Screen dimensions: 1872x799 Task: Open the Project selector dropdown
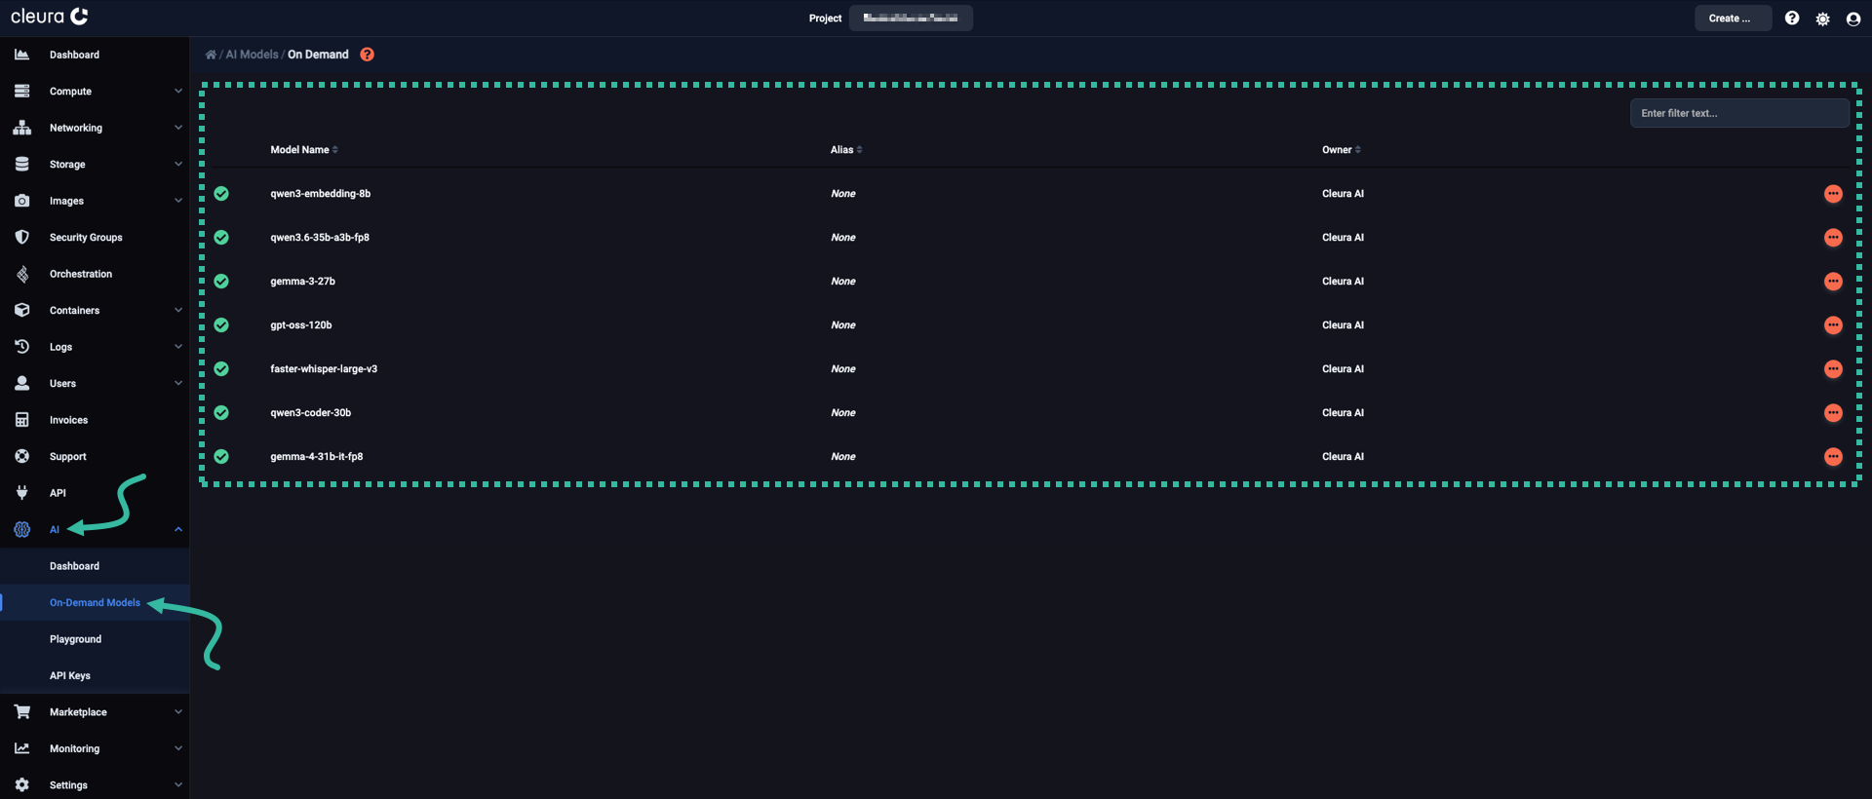[x=911, y=19]
